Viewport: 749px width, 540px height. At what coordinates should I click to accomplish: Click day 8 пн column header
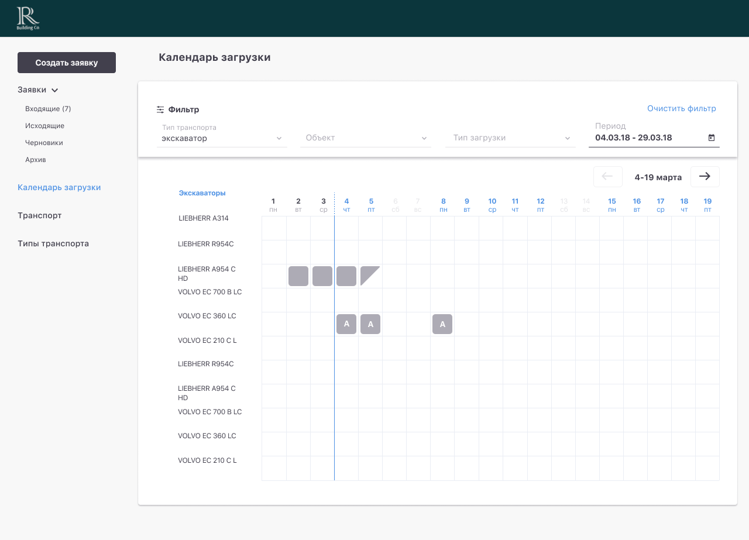coord(443,205)
